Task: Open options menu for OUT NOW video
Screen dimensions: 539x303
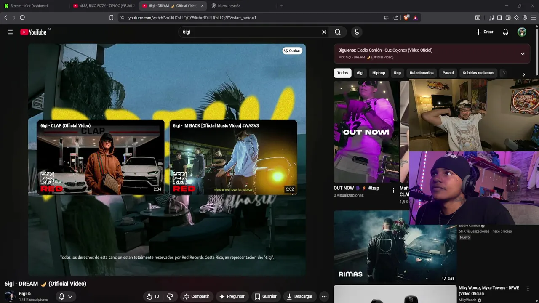Action: point(394,190)
